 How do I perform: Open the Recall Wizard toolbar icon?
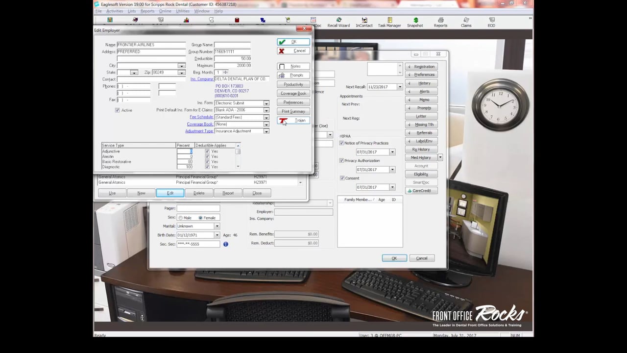(x=338, y=23)
